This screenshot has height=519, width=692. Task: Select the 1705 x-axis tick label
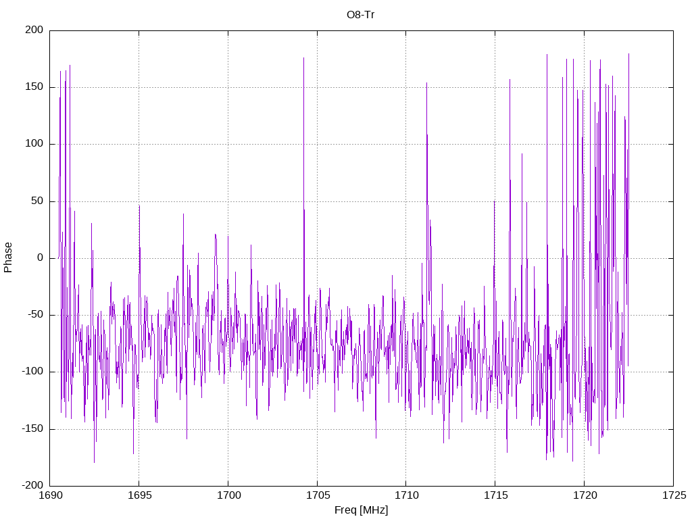tap(318, 495)
